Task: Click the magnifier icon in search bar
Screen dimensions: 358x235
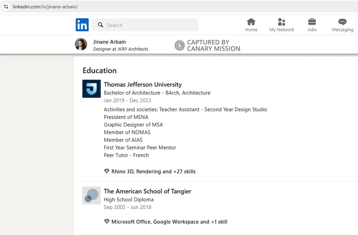Action: tap(101, 25)
